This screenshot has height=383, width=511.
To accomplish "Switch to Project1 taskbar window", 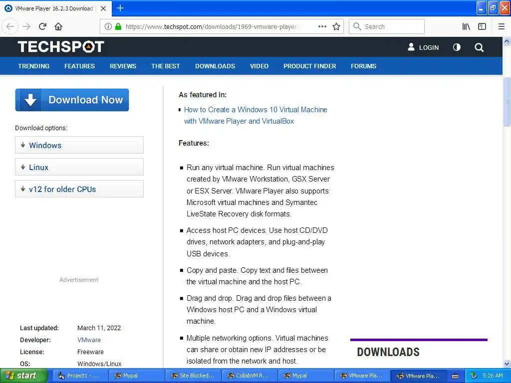I will [x=79, y=376].
